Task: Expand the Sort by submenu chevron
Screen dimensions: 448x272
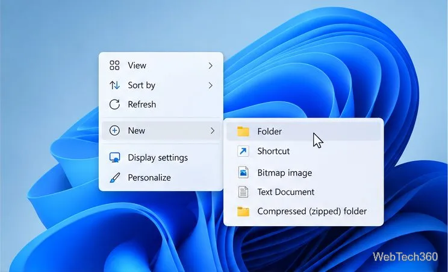Action: 211,85
